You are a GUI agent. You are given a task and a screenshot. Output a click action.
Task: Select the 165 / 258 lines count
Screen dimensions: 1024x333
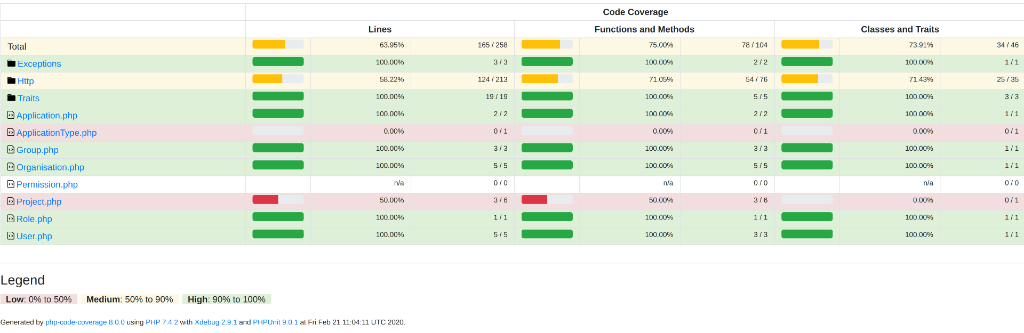492,45
